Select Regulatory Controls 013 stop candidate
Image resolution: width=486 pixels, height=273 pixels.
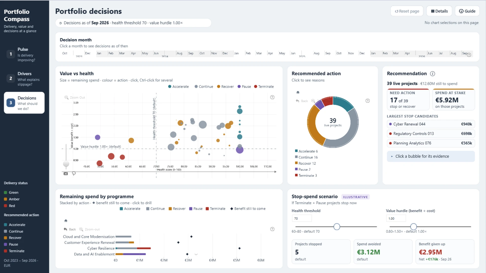tap(431, 133)
